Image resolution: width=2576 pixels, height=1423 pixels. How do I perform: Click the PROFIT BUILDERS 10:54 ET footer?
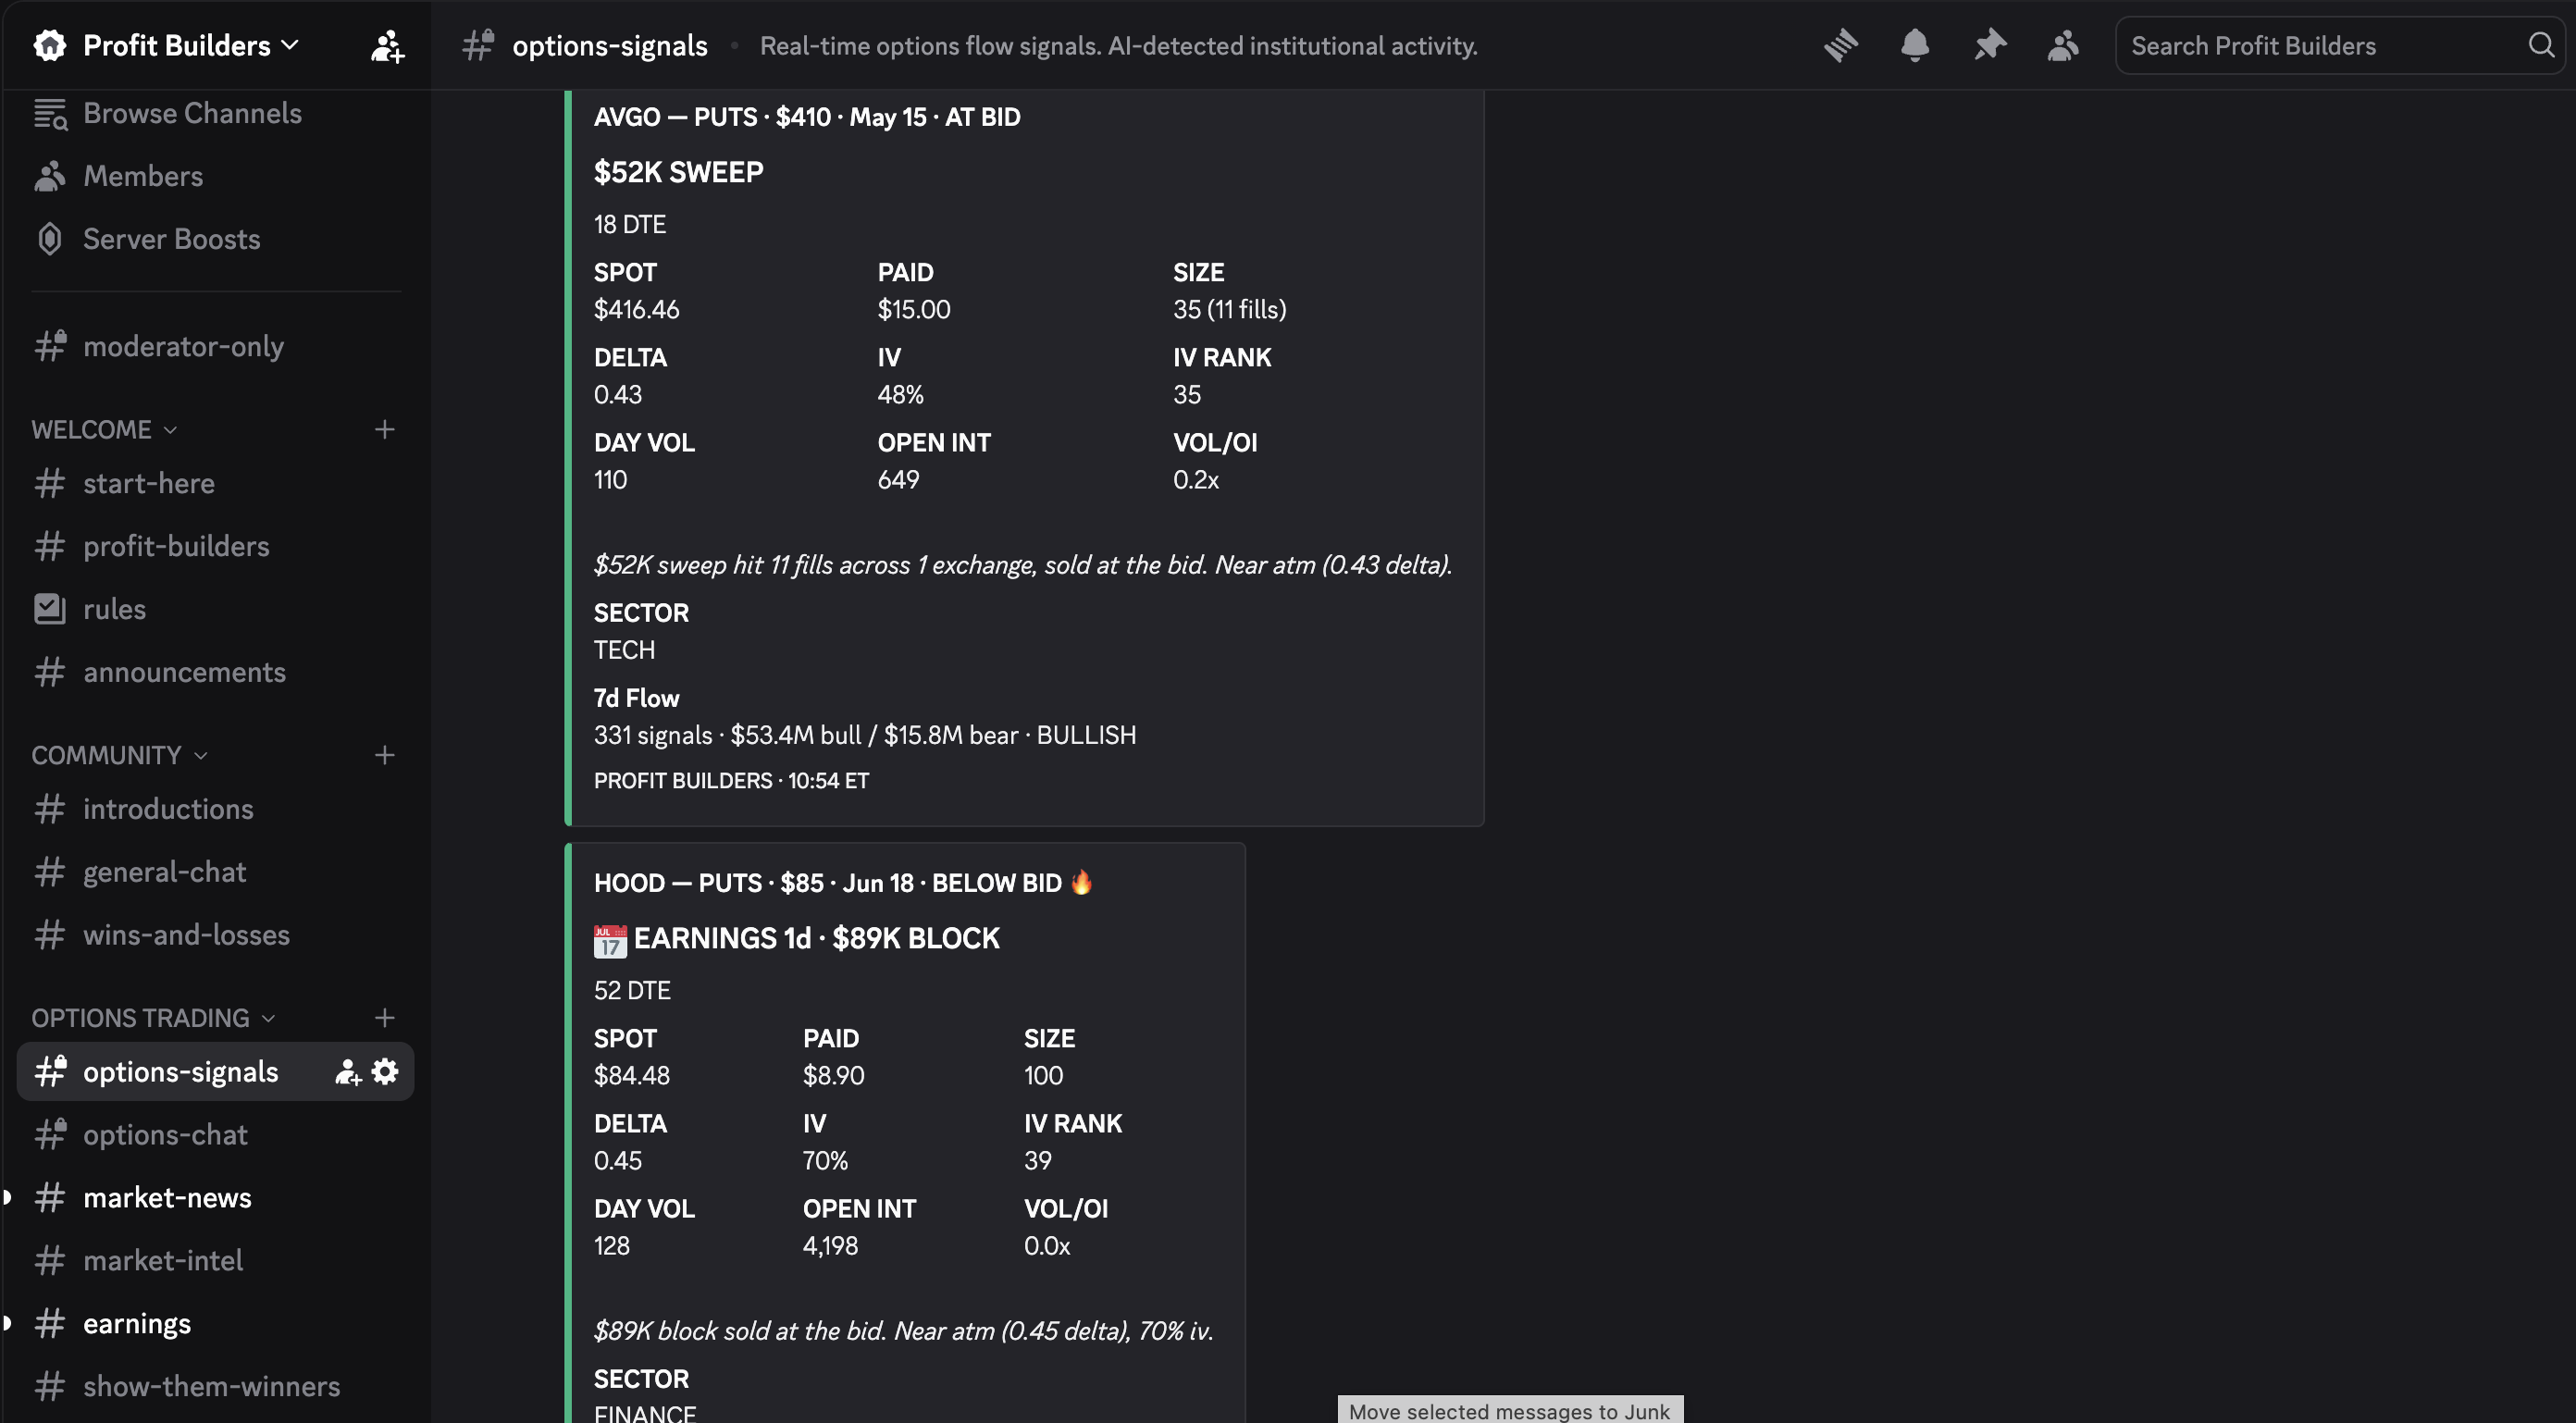point(732,781)
